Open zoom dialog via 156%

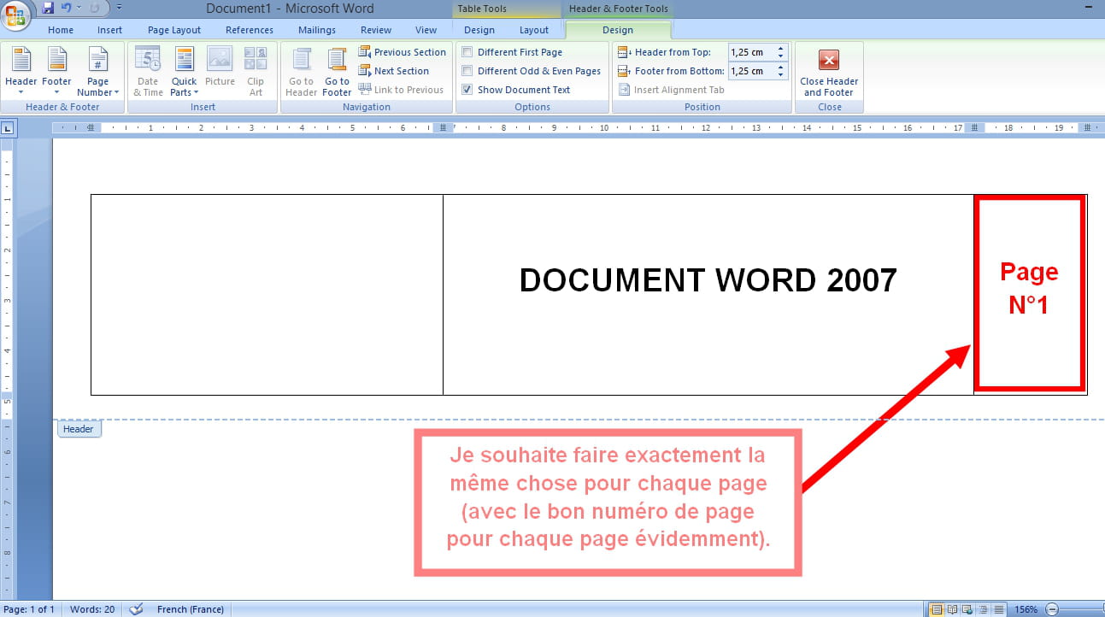click(1026, 609)
